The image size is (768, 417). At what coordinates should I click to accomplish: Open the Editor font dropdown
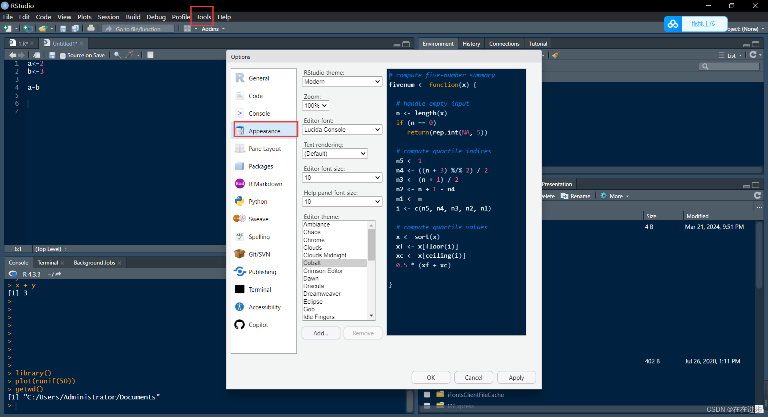click(x=342, y=129)
